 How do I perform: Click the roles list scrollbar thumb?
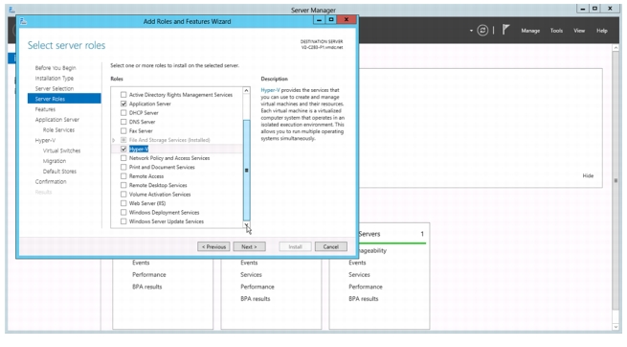[x=246, y=170]
